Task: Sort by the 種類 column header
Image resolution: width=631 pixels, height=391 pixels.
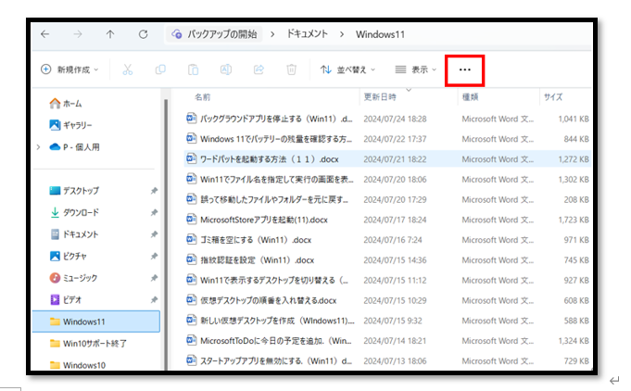Action: pos(470,97)
